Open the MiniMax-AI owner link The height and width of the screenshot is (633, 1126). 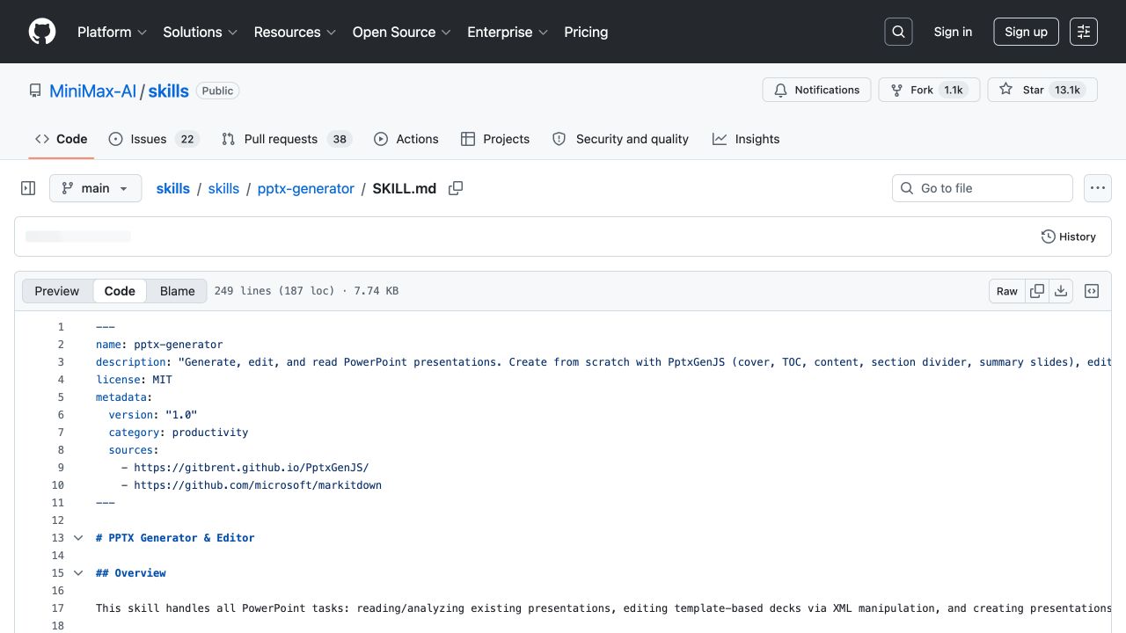(92, 91)
